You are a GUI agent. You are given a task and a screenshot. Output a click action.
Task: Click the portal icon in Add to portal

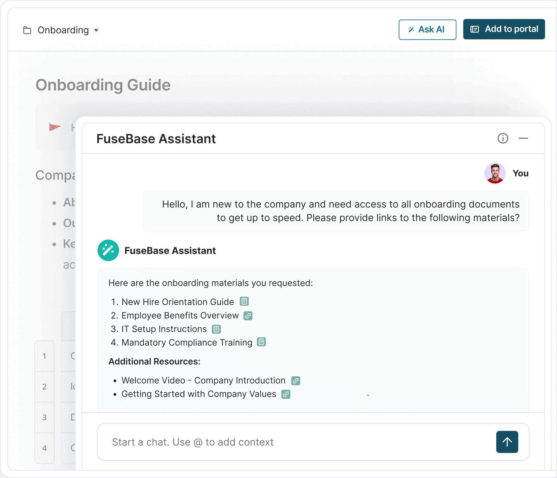[475, 29]
